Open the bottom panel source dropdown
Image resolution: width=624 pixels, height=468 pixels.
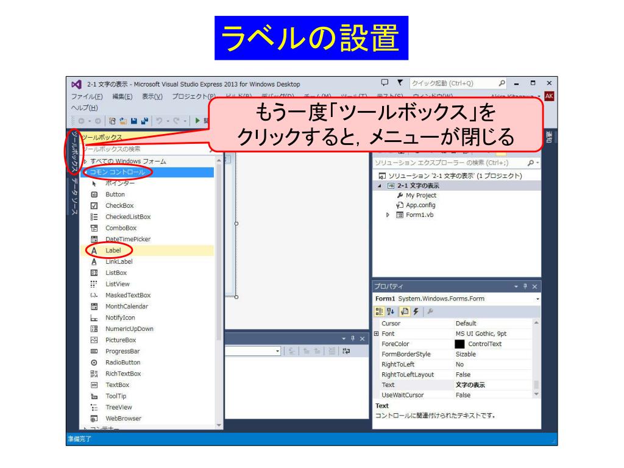pyautogui.click(x=277, y=351)
